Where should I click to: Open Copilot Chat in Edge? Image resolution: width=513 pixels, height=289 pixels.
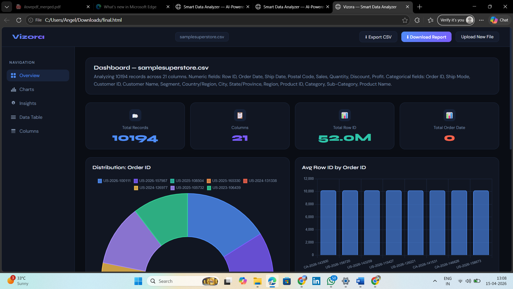click(x=499, y=20)
